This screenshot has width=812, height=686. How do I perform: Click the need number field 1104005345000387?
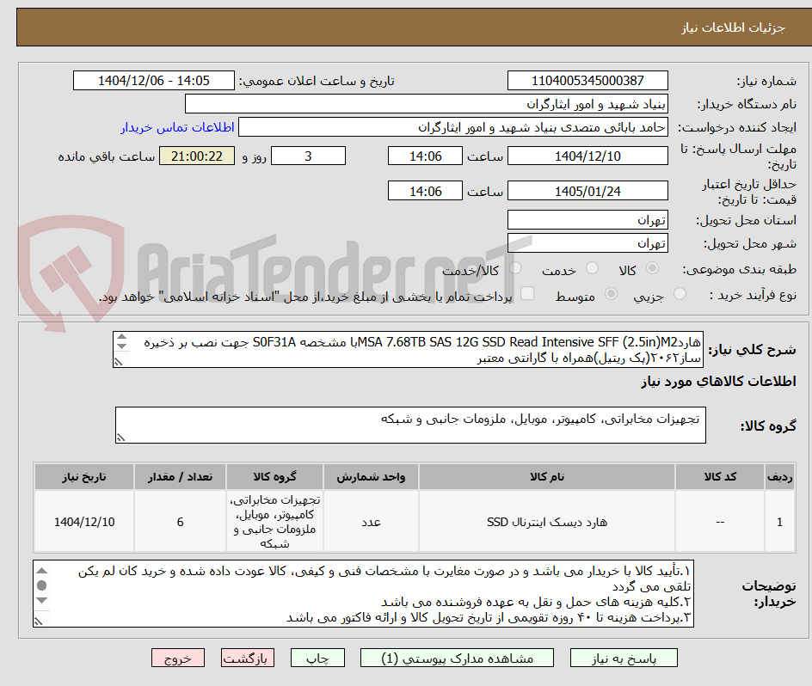(x=587, y=81)
